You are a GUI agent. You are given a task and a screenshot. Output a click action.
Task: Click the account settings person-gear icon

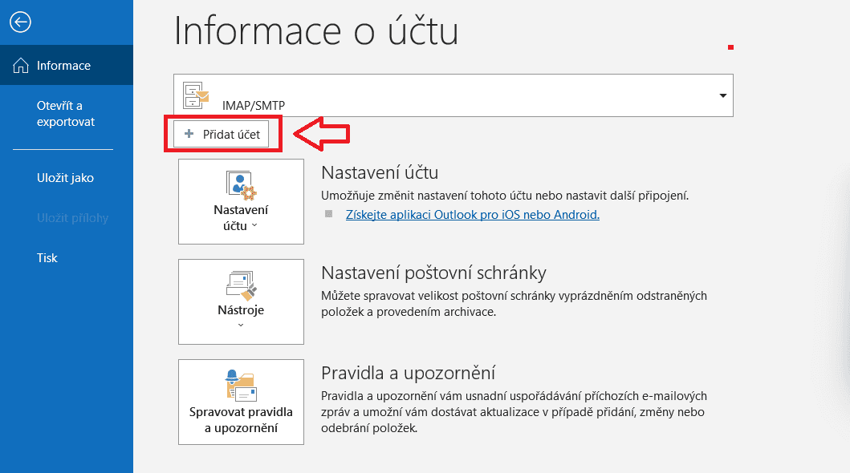point(241,185)
